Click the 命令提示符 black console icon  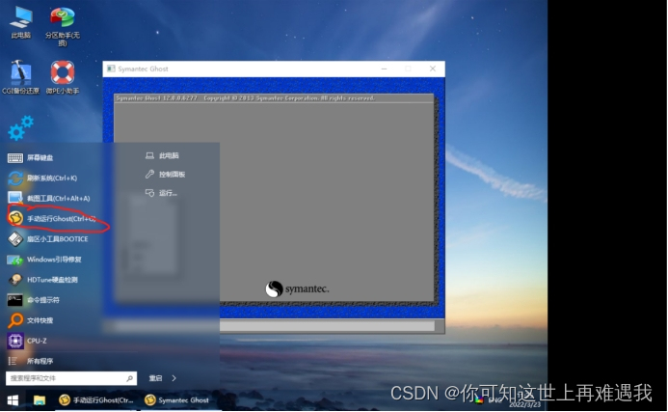point(14,300)
